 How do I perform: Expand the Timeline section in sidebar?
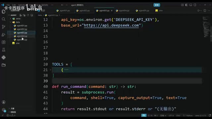[x=13, y=112]
